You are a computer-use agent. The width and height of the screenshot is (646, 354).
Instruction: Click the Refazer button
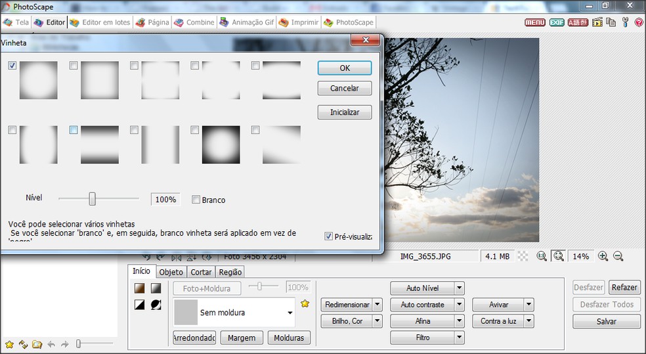pos(624,287)
